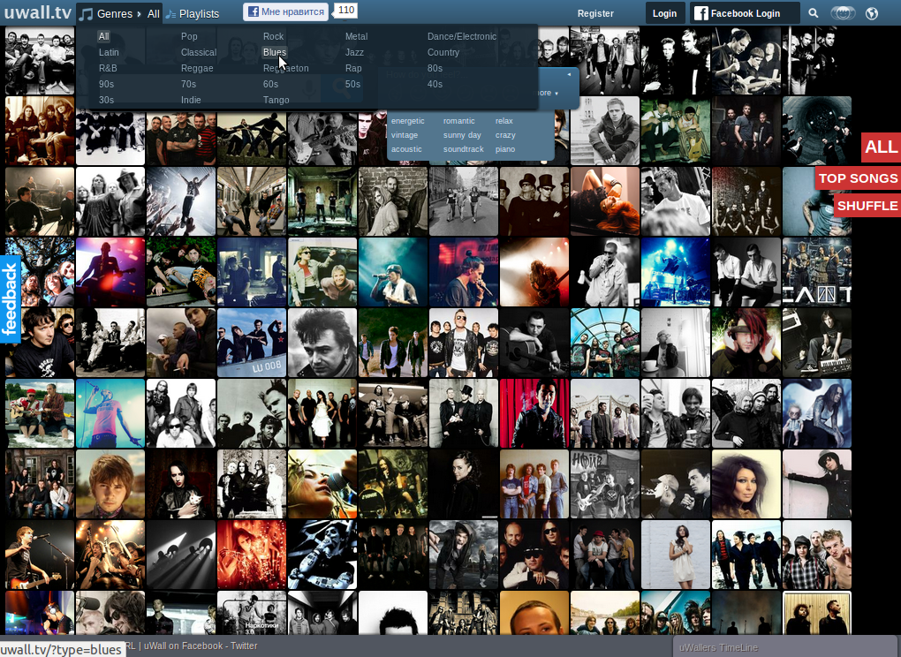Image resolution: width=901 pixels, height=657 pixels.
Task: Open the globe language icon
Action: [x=872, y=13]
